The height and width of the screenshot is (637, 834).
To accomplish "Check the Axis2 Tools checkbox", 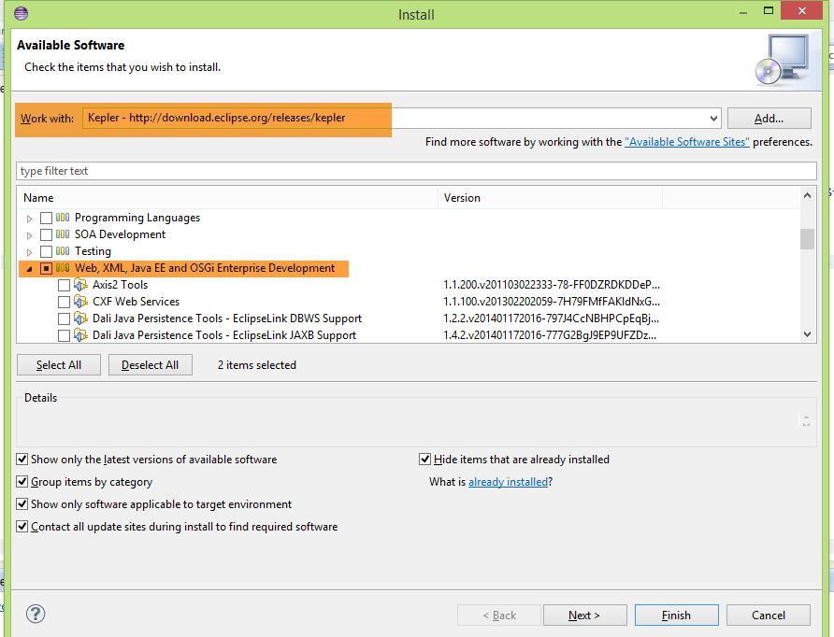I will pyautogui.click(x=64, y=285).
